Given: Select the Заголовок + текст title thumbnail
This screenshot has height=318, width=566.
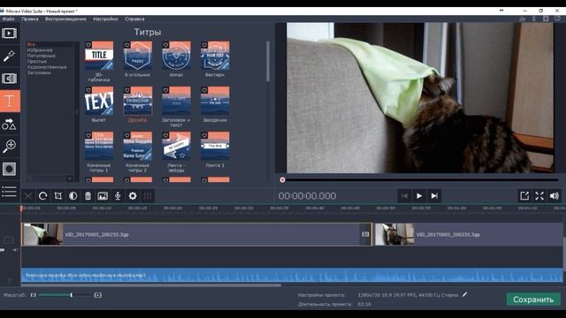Looking at the screenshot, I should [176, 101].
